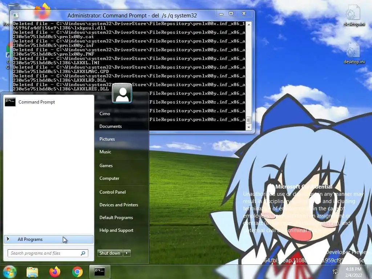Click the Command Prompt scrollbar up arrow
Screen dimensions: 372x279
tap(248, 24)
